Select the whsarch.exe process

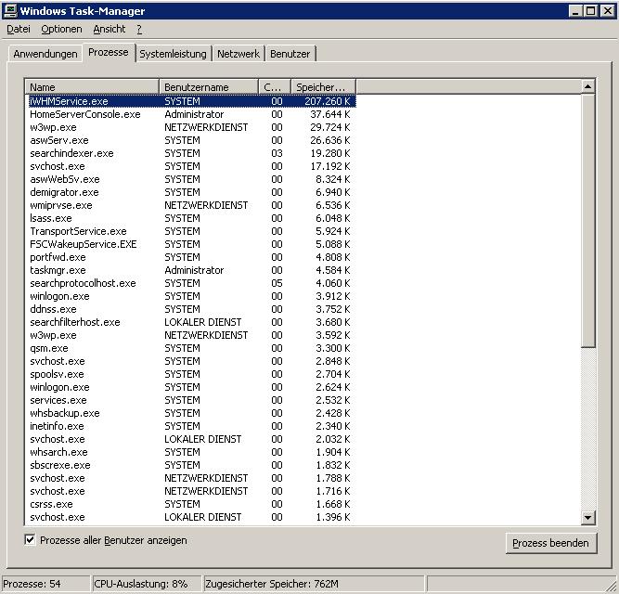pos(190,452)
